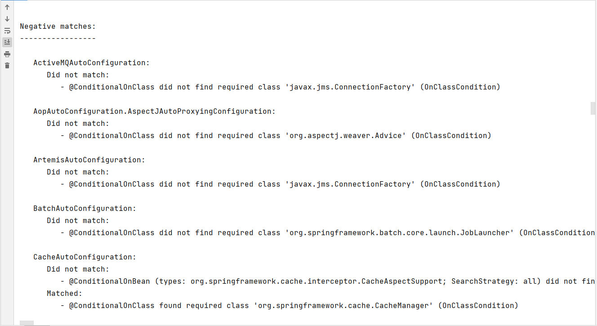The image size is (597, 326).
Task: Click the CacheAutoConfiguration line
Action: pyautogui.click(x=85, y=257)
